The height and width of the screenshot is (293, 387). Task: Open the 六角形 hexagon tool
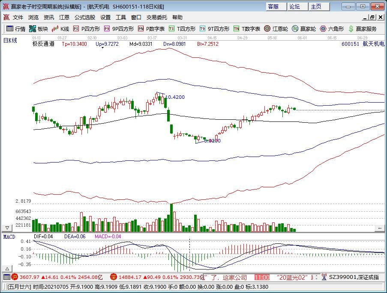click(x=332, y=29)
